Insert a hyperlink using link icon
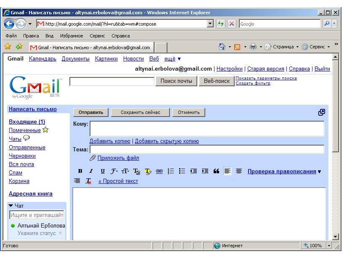Viewport: 344px width, 254px height. click(x=159, y=171)
